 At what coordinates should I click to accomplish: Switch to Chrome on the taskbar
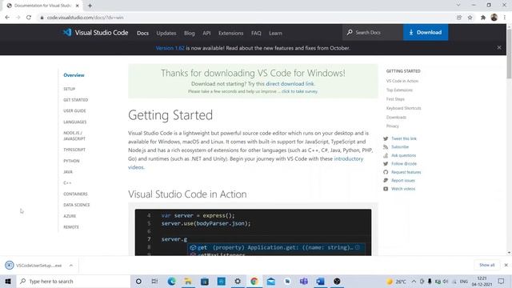coord(254,281)
